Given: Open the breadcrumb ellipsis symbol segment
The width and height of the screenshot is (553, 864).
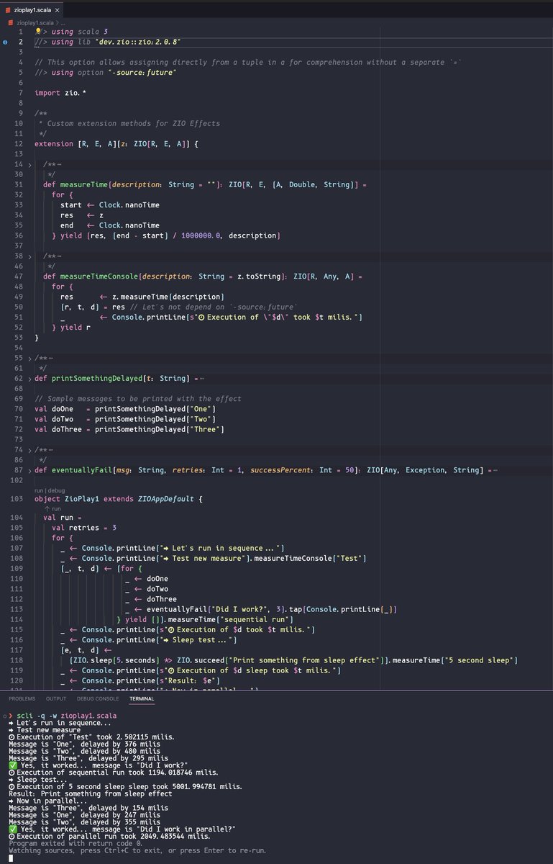Looking at the screenshot, I should click(62, 23).
